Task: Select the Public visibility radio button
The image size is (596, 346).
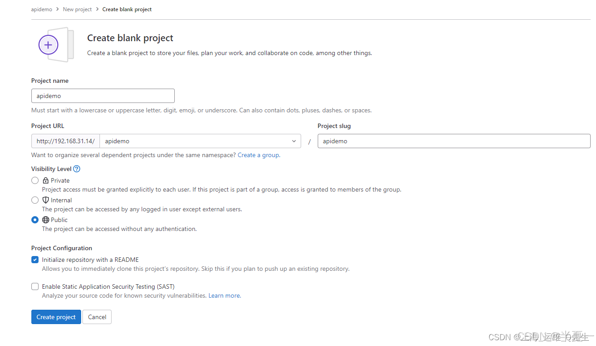Action: click(35, 219)
